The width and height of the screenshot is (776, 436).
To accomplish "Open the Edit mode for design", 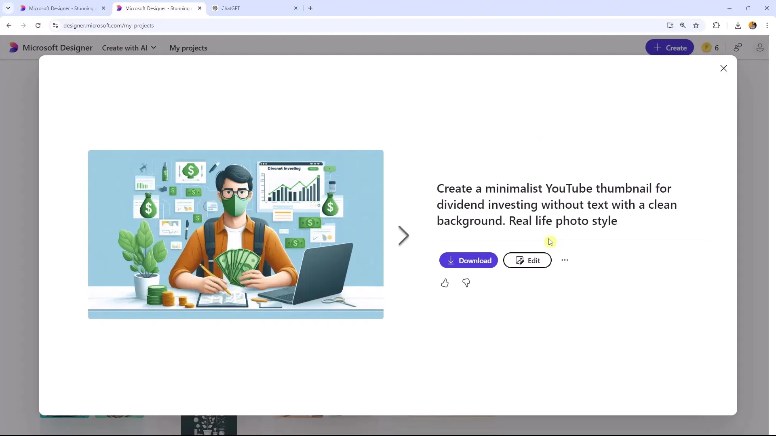I will [x=527, y=260].
